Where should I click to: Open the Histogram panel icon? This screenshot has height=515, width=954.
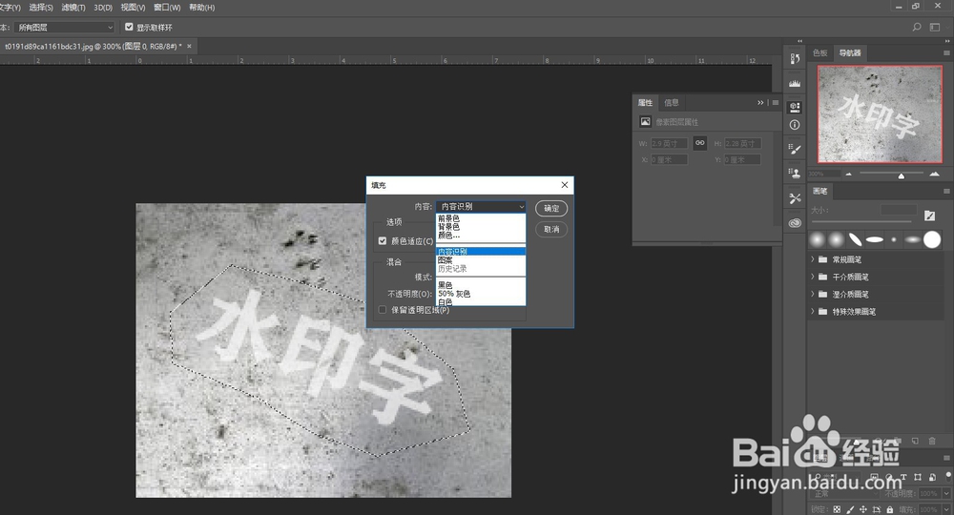click(795, 84)
